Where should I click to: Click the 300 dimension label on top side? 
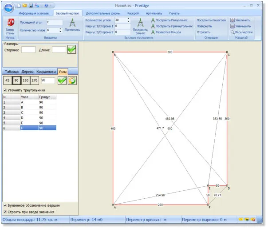tap(170, 52)
